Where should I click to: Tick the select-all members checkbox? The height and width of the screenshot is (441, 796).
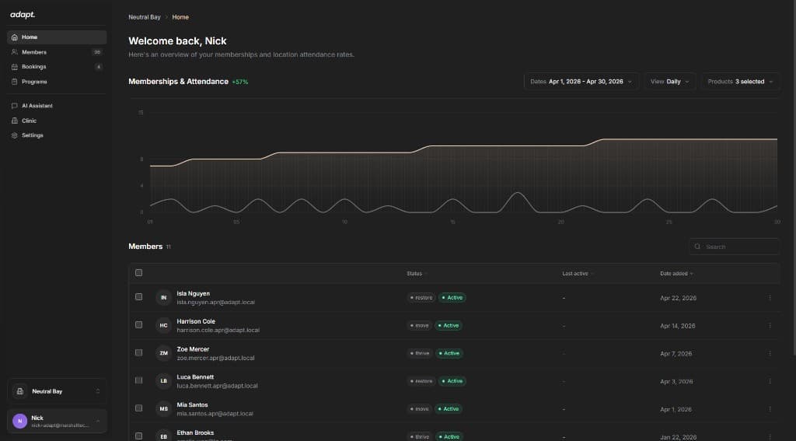138,273
